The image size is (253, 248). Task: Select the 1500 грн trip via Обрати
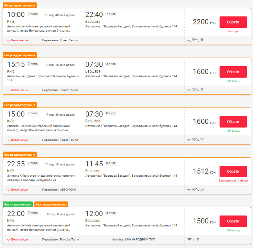coord(233,221)
